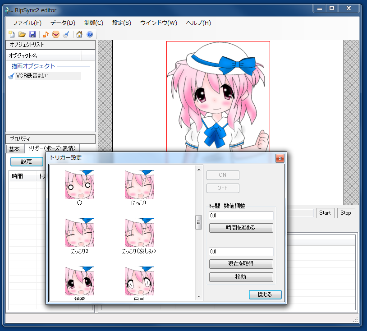This screenshot has height=331, width=367.
Task: Click the プロパティ panel header
Action: coord(50,139)
